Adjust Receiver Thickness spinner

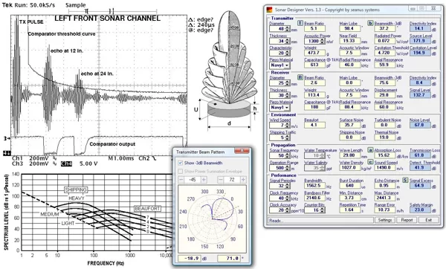click(x=287, y=95)
